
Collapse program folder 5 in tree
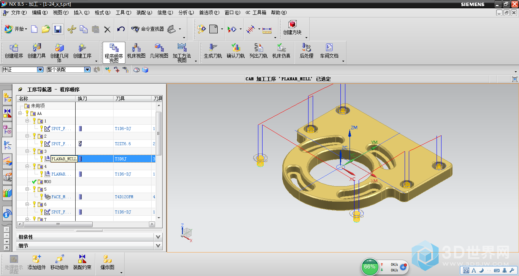[x=27, y=189]
